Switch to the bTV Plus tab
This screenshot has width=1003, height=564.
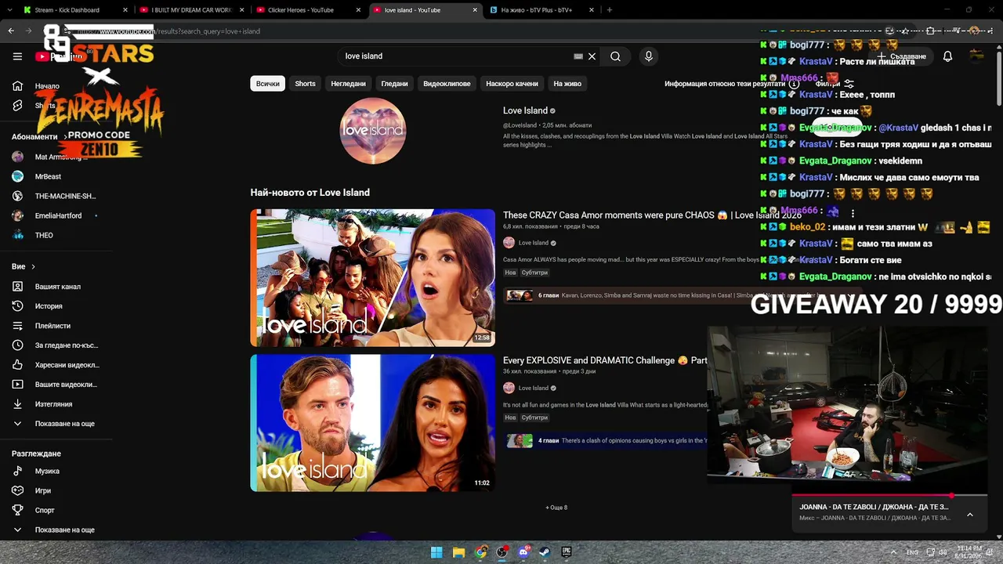(x=541, y=10)
